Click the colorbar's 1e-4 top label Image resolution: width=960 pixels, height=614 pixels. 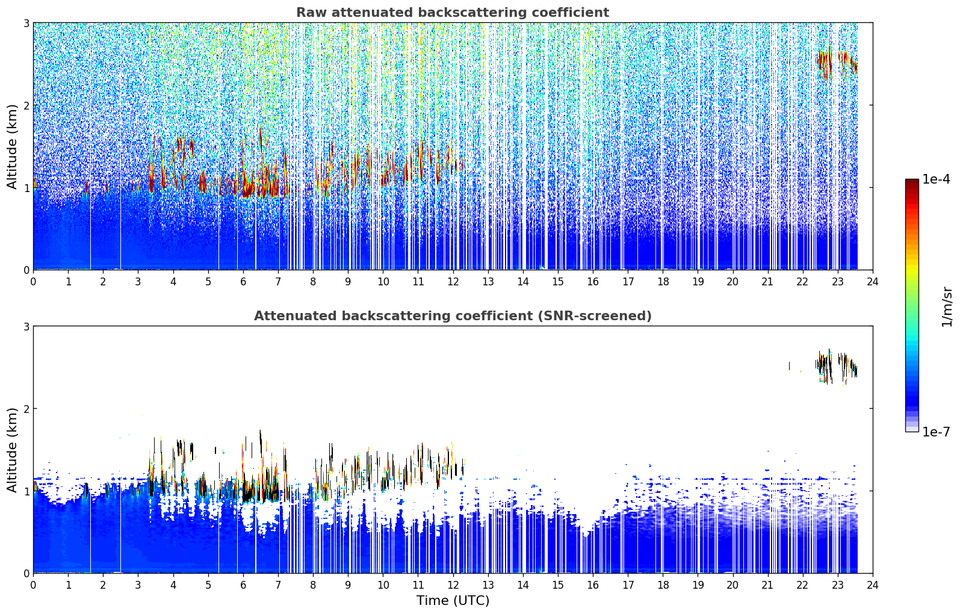[x=936, y=179]
